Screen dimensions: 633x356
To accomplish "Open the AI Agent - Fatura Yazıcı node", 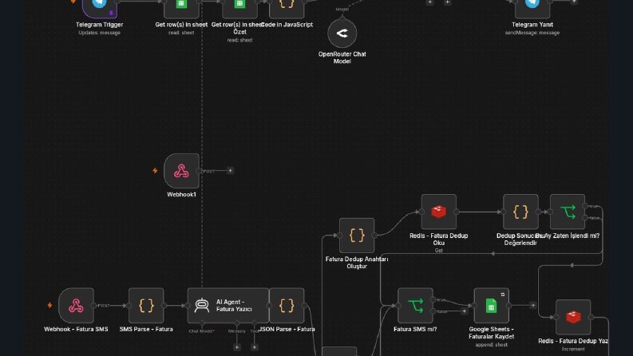I will tap(228, 306).
